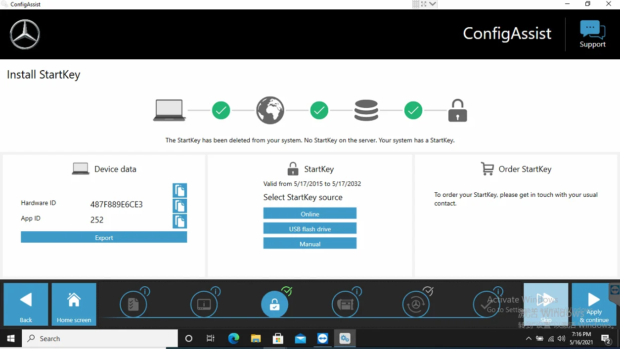Click the taskbar Search box
620x349 pixels.
point(100,339)
